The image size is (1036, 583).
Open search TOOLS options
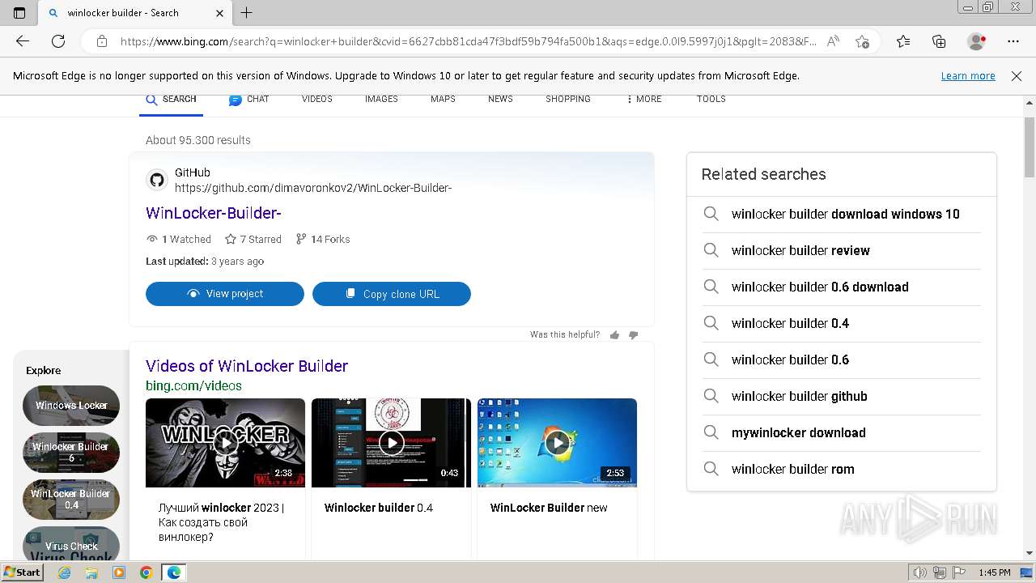[x=711, y=99]
